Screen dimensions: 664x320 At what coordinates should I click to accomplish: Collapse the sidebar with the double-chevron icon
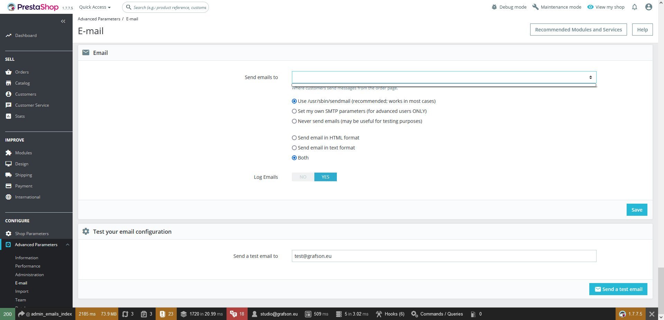click(x=63, y=21)
